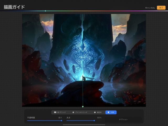
Task: Click the 最大 opacity value
Action: [60, 118]
